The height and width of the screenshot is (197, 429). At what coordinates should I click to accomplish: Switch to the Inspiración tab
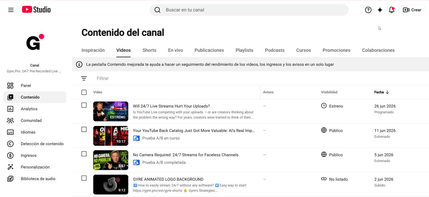pyautogui.click(x=93, y=50)
